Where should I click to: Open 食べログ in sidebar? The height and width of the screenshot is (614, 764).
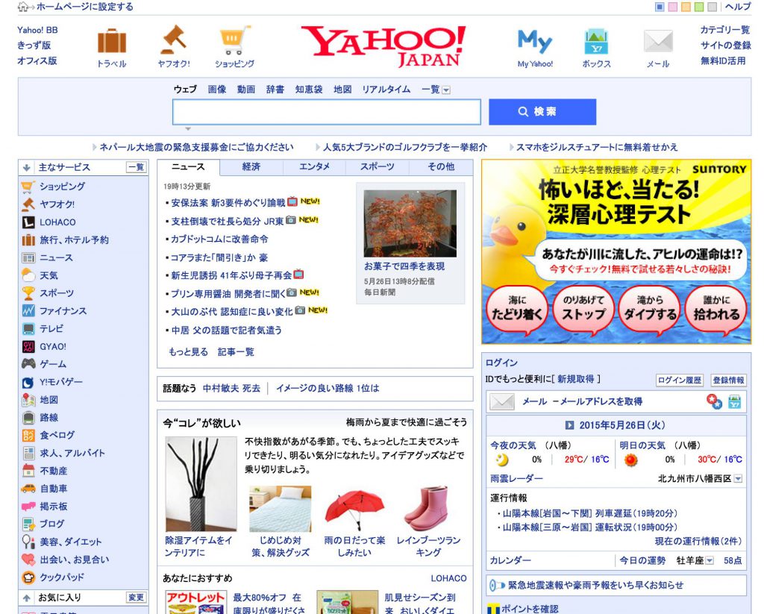(57, 435)
